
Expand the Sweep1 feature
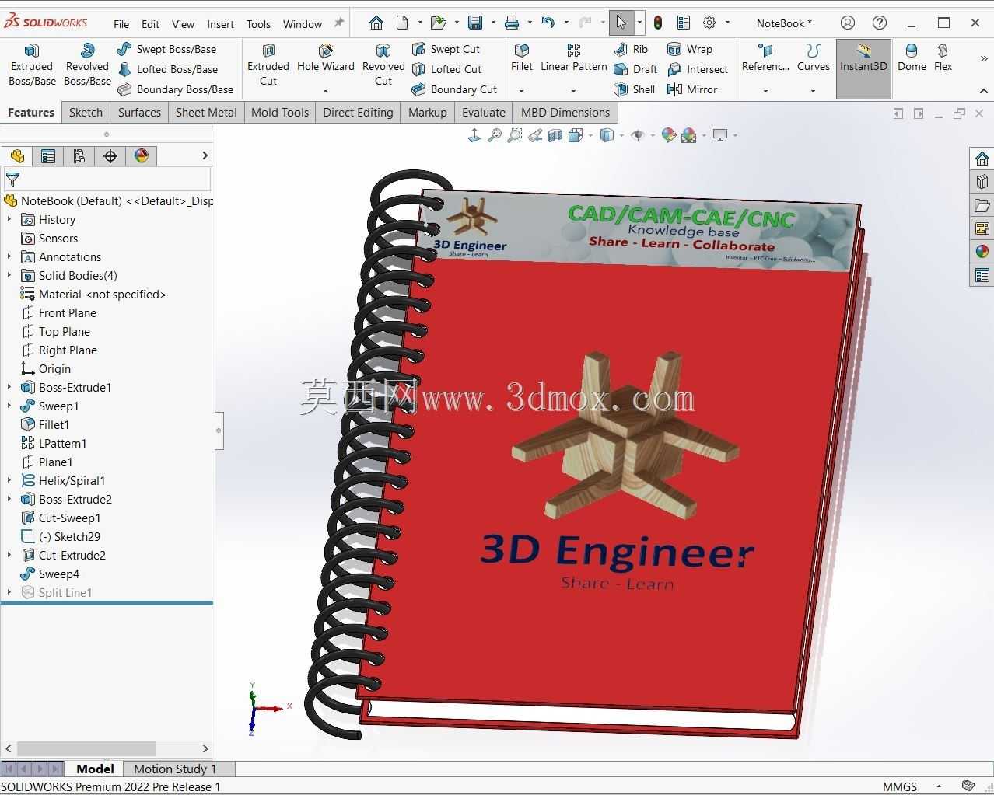point(9,406)
